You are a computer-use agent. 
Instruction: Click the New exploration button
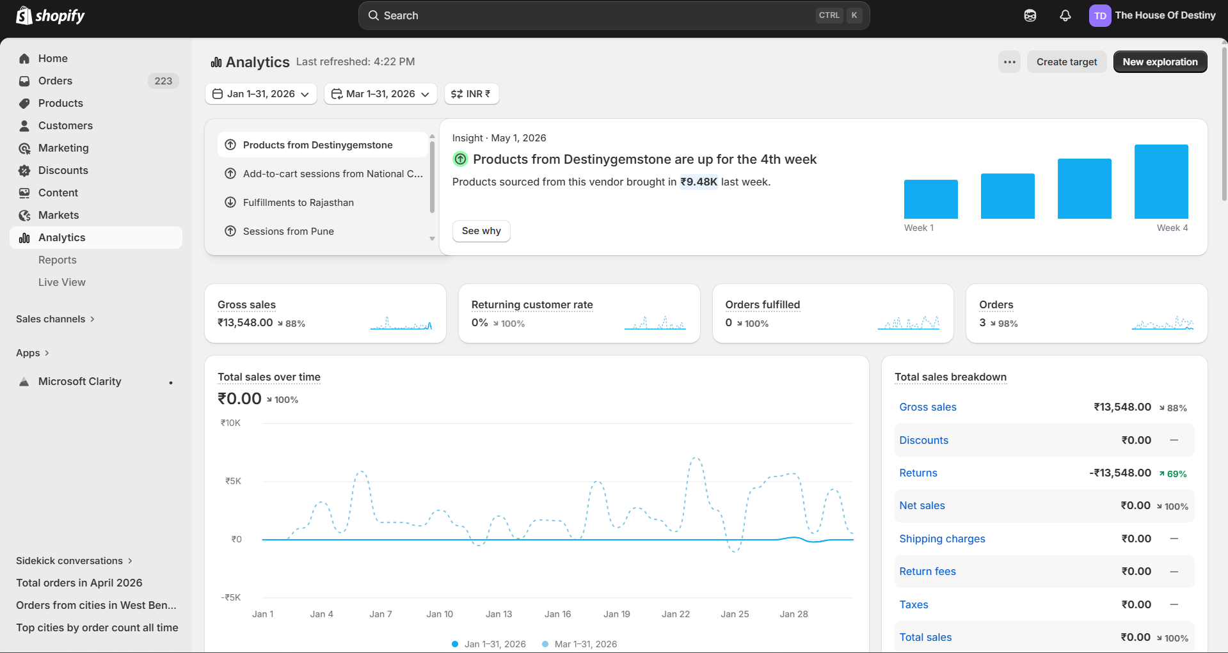pyautogui.click(x=1160, y=62)
